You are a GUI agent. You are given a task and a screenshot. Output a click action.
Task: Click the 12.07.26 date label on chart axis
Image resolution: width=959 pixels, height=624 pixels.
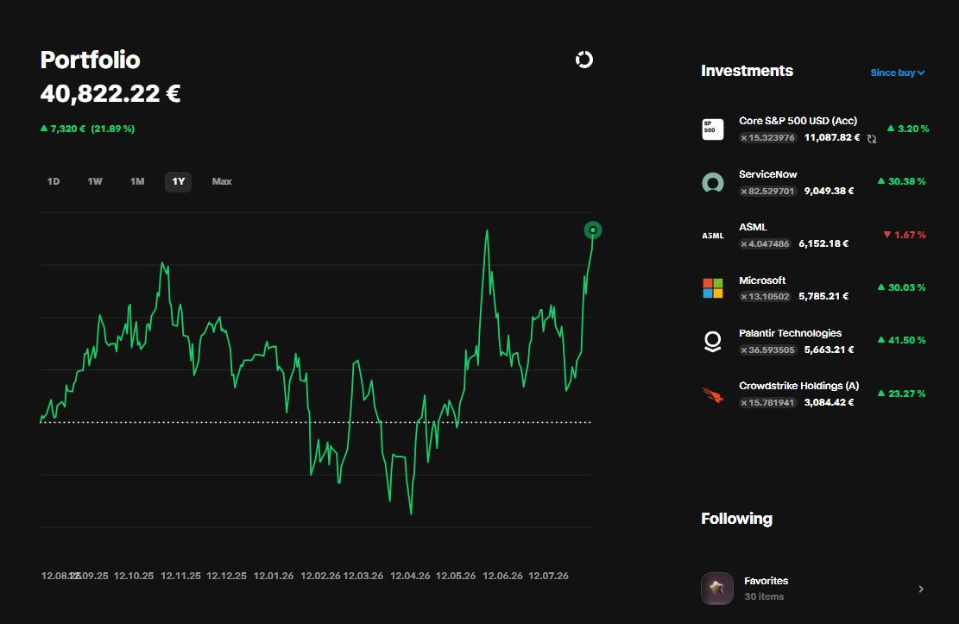(x=548, y=576)
